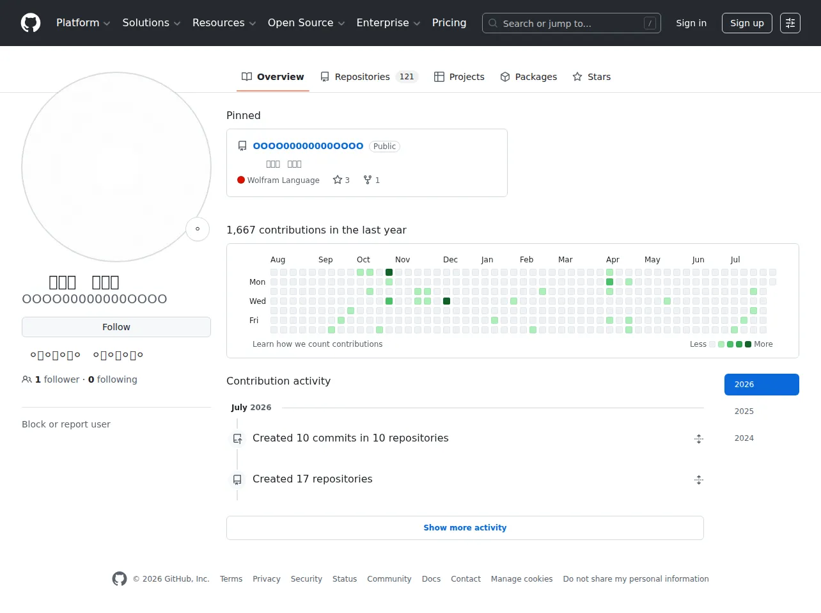Expand the Resources menu

point(224,23)
